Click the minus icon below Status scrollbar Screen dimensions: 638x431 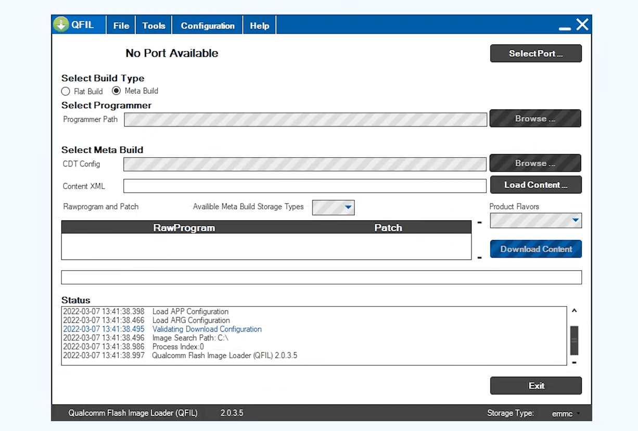574,362
